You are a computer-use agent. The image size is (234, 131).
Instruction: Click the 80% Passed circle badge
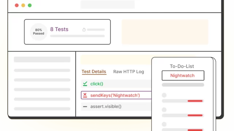(38, 32)
